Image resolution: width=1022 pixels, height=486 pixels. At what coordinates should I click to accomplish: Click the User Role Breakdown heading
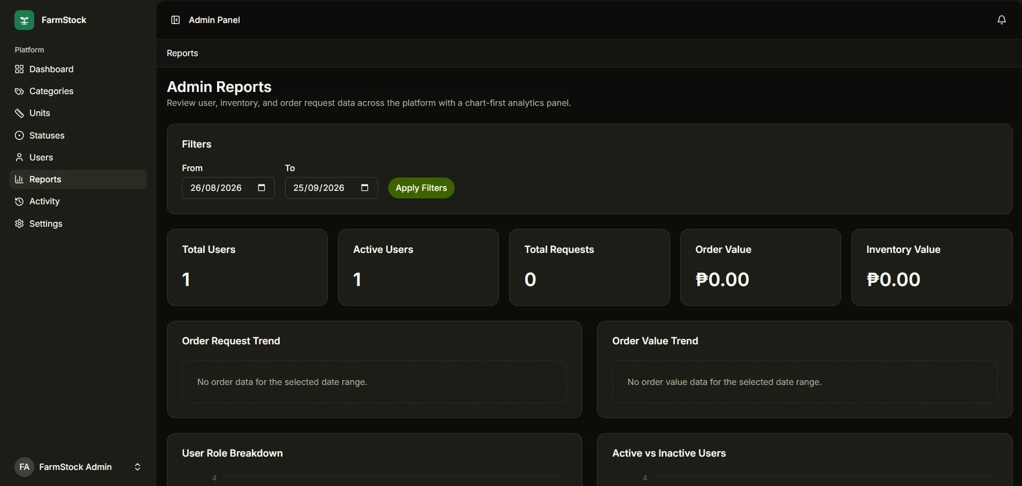pos(232,453)
